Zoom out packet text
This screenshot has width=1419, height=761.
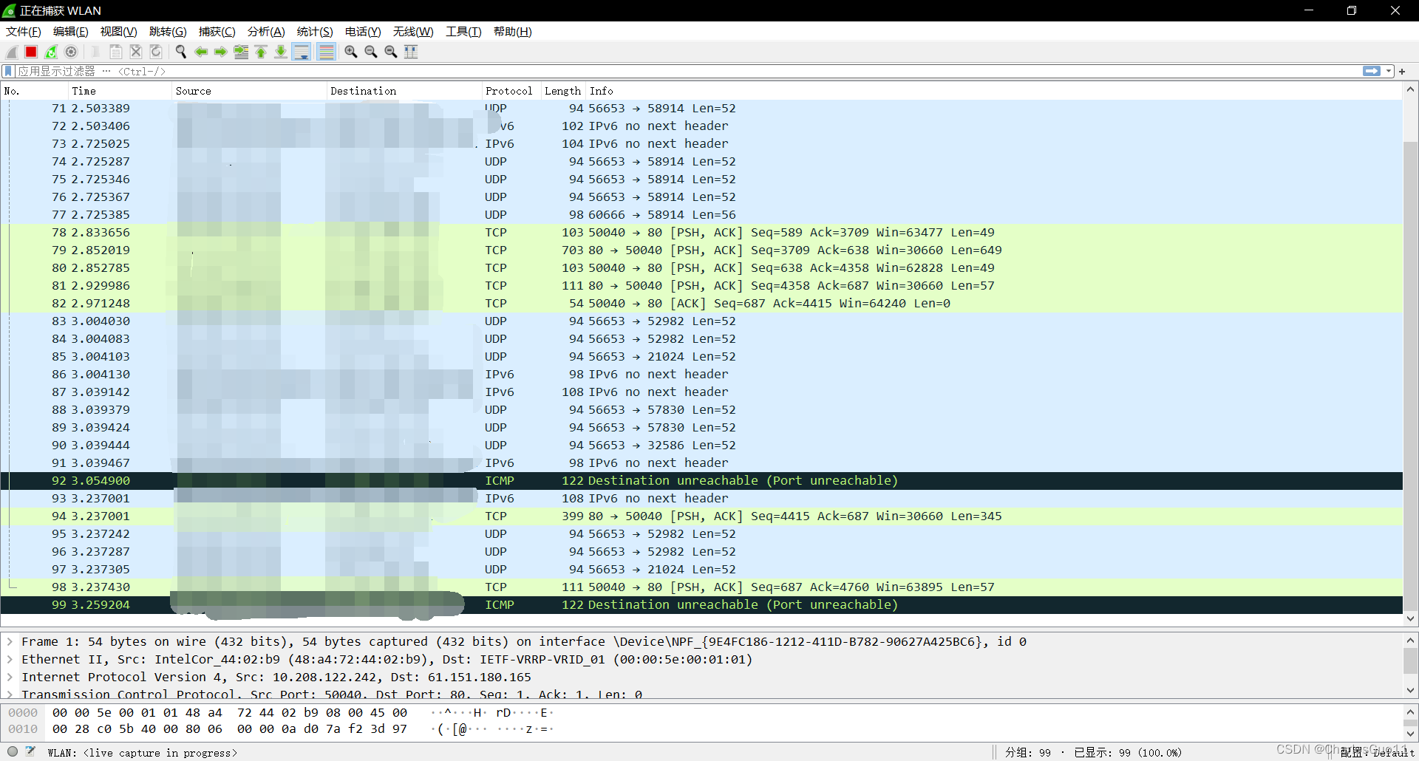click(371, 52)
